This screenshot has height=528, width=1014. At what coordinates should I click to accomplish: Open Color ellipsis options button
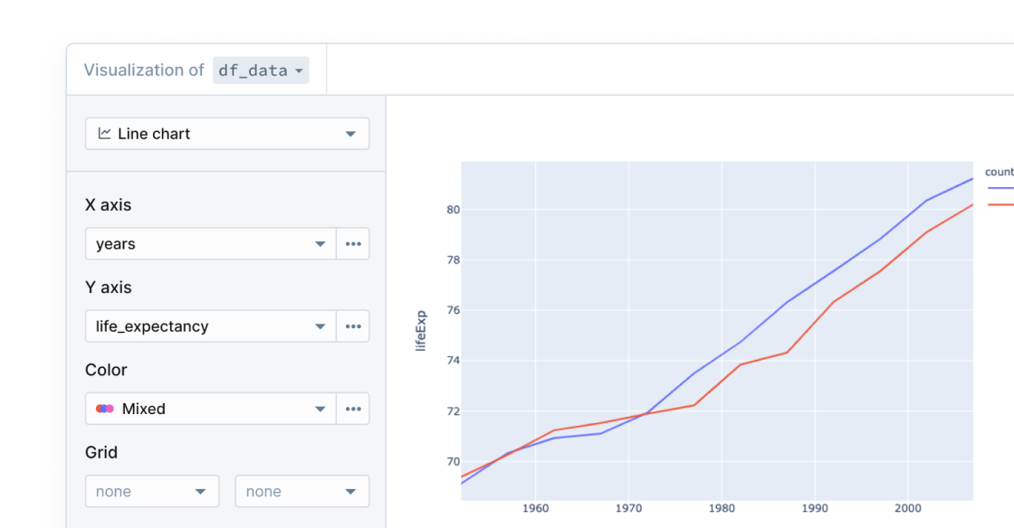(353, 409)
